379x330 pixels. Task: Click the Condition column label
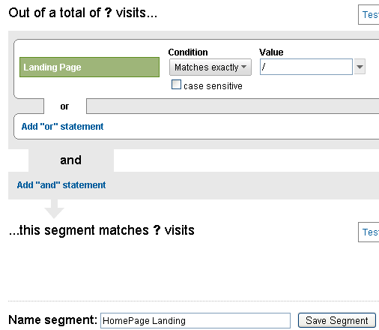coord(188,52)
